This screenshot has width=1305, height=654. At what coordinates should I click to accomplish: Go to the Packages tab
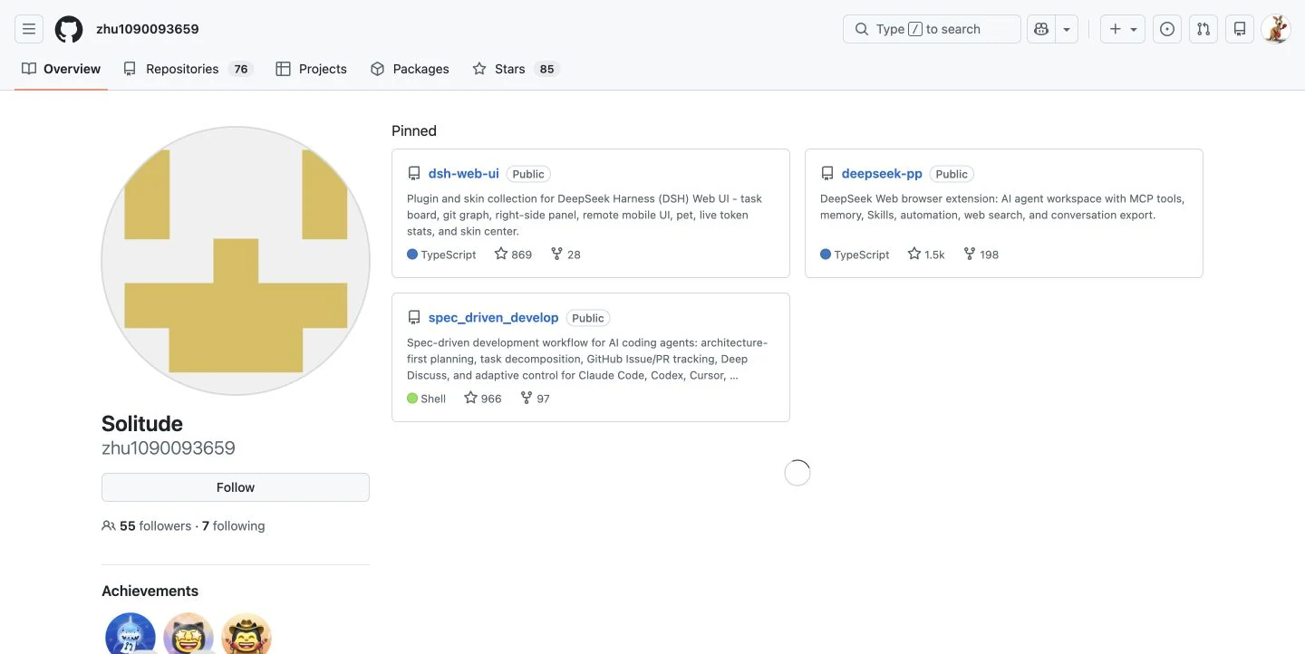pos(410,69)
